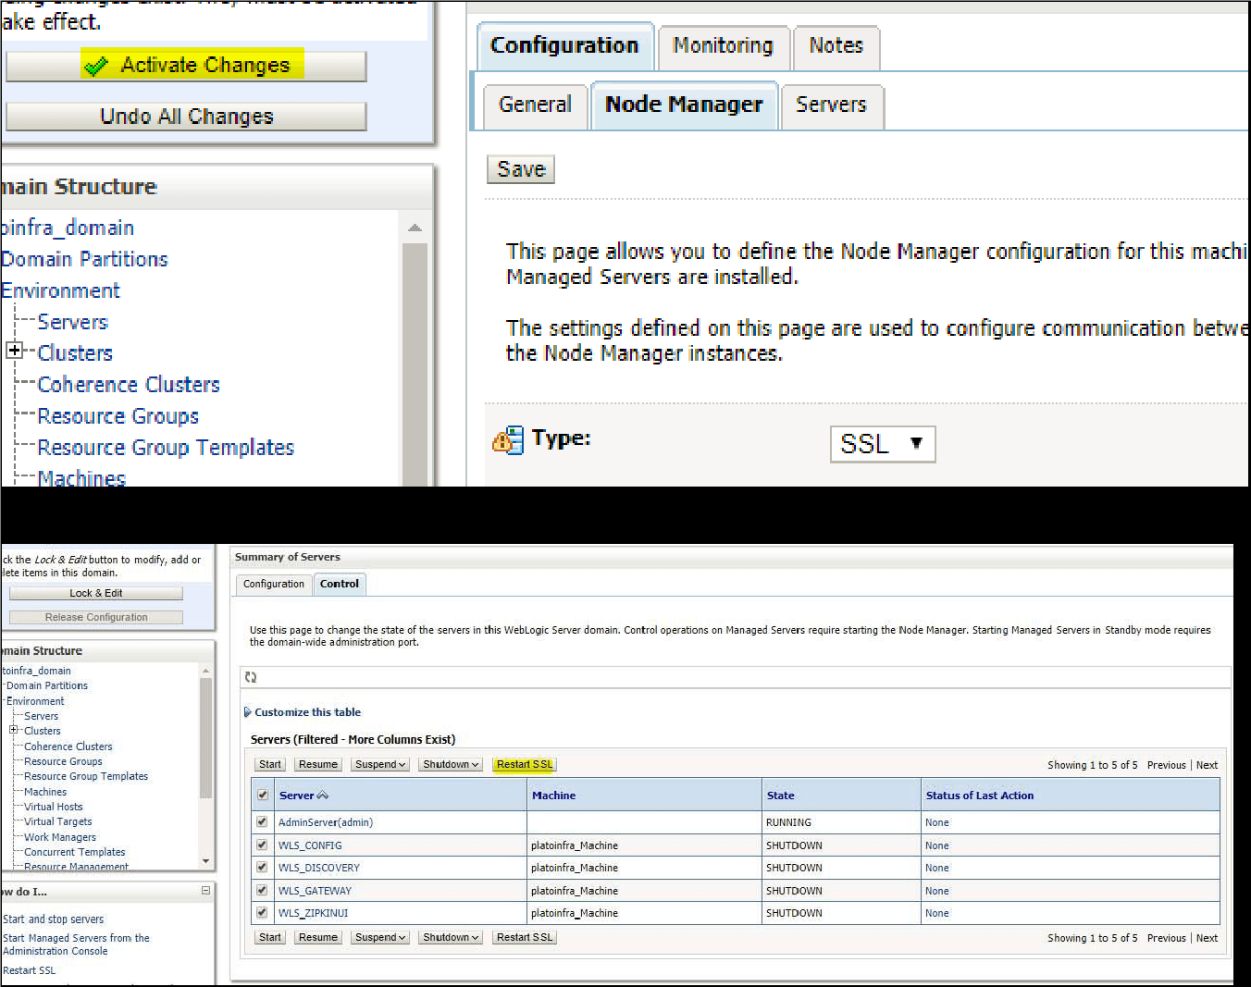Open Resource Group Templates in the larger tree
Image resolution: width=1251 pixels, height=987 pixels.
(x=166, y=448)
